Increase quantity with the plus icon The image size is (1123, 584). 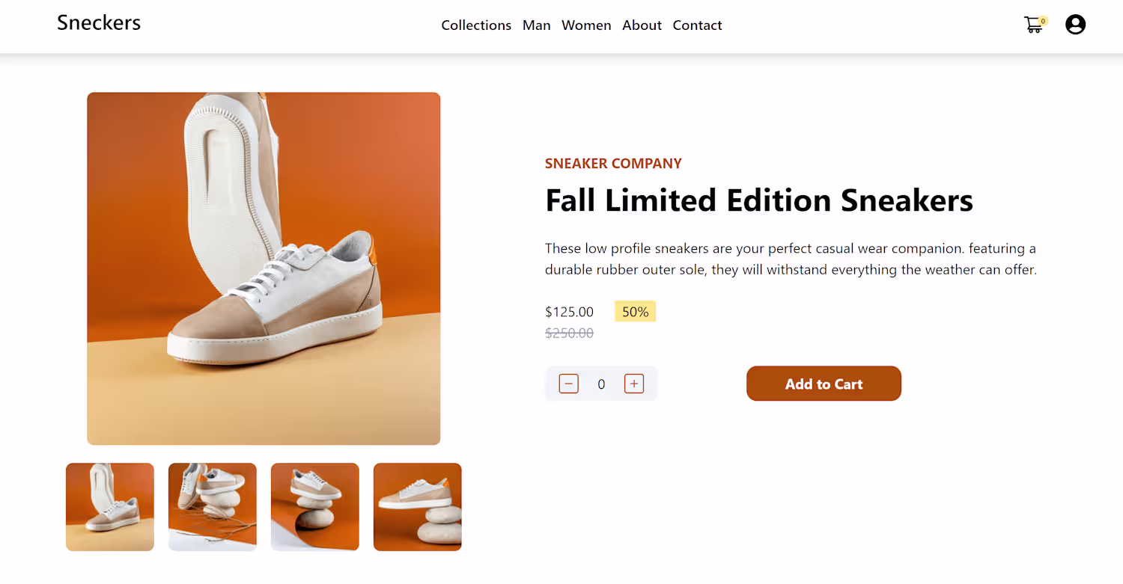pyautogui.click(x=633, y=384)
